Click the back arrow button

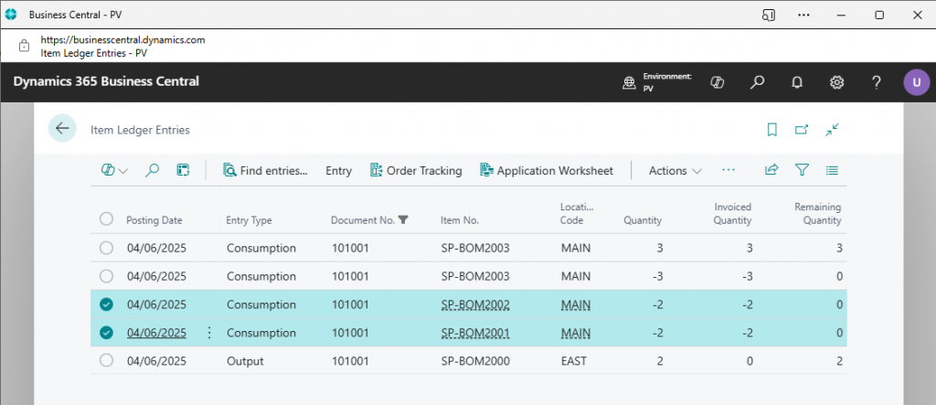(62, 129)
